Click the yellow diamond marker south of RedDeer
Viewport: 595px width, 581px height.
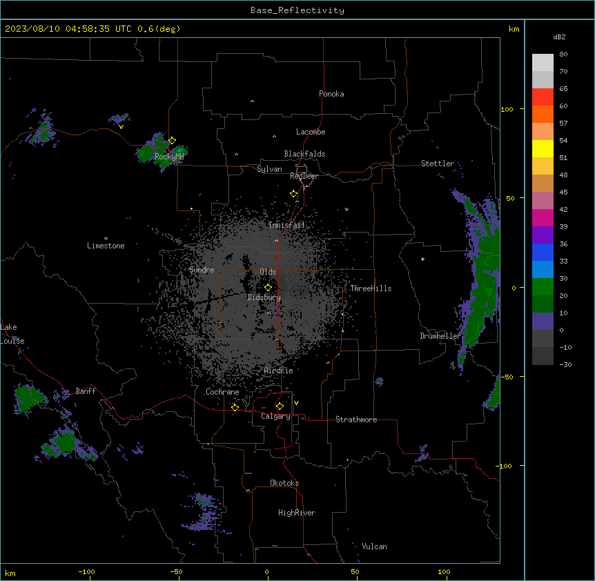293,194
